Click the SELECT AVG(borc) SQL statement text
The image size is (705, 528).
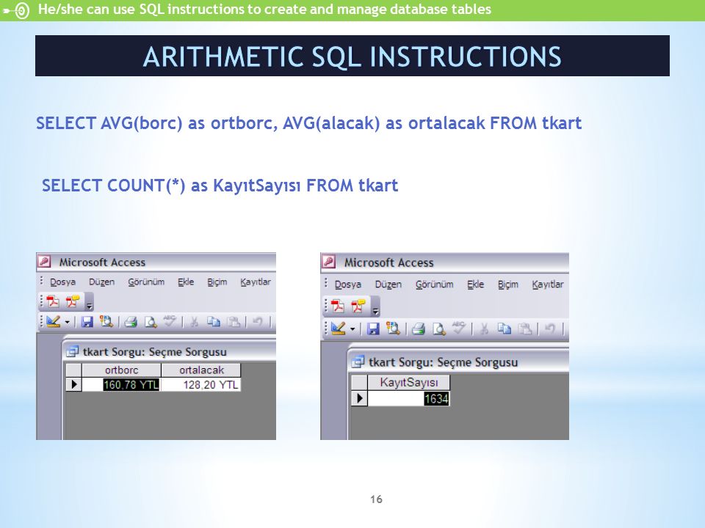pos(308,123)
